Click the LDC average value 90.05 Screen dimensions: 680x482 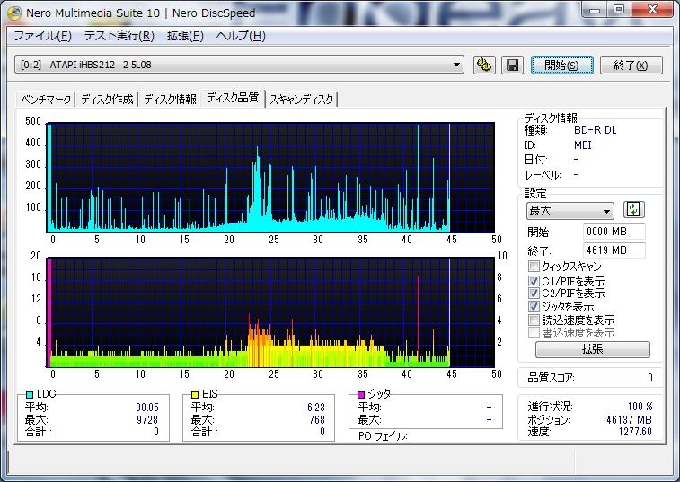tap(147, 407)
